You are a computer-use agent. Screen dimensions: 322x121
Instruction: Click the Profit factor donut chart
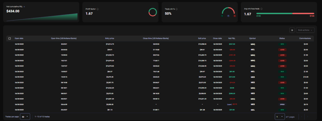[153, 12]
